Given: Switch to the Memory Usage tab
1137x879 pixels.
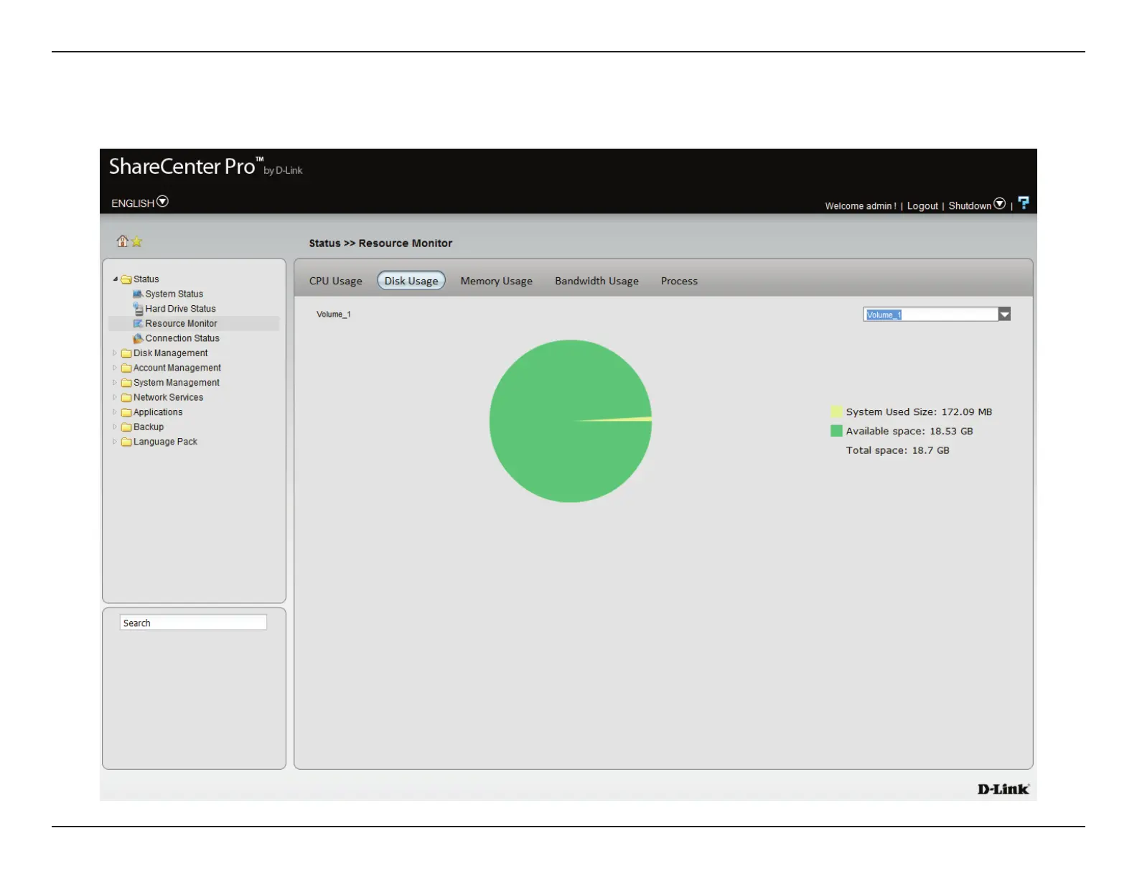Looking at the screenshot, I should tap(496, 282).
